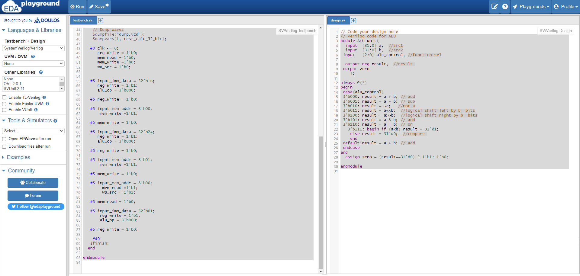Open the editor settings pencil icon
Viewport: 580px width, 276px height.
[x=495, y=6]
